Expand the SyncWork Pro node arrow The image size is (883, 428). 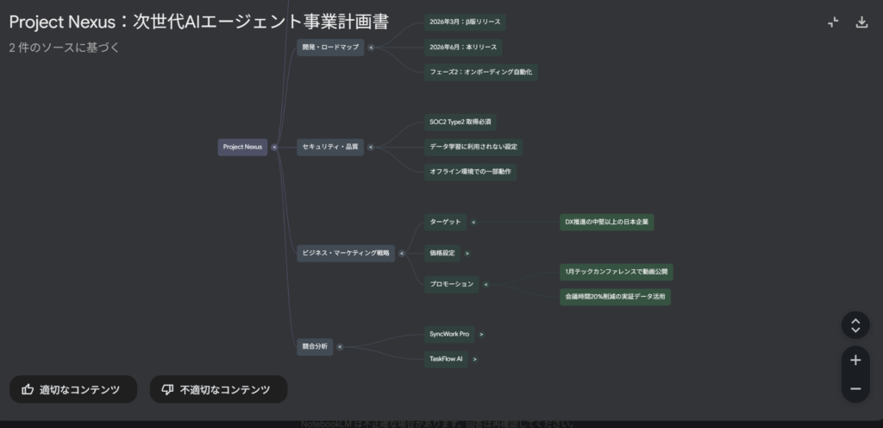click(481, 334)
